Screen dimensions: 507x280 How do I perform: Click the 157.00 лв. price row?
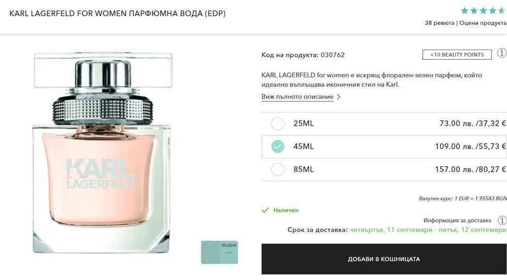470,169
